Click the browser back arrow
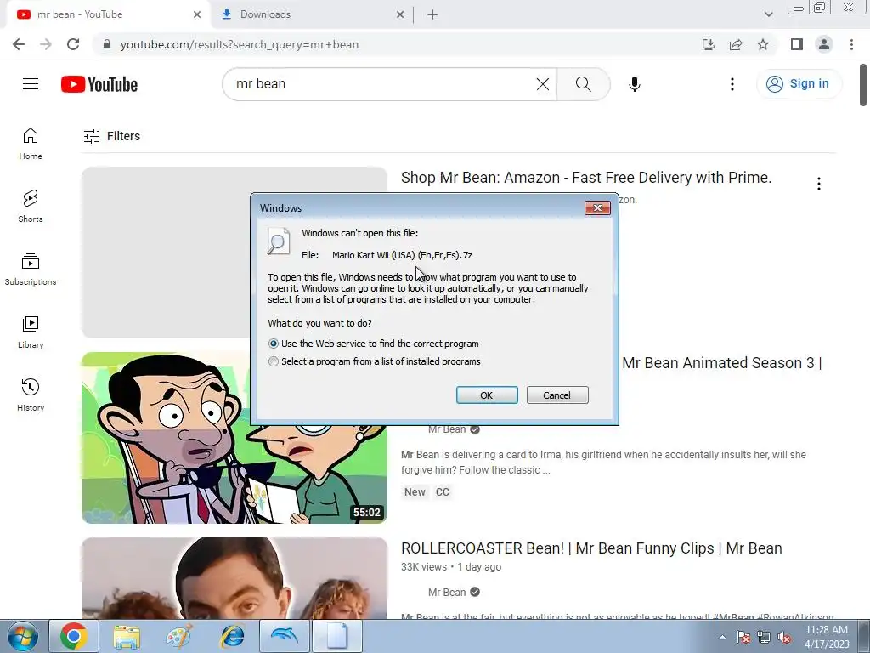Image resolution: width=870 pixels, height=653 pixels. 19,44
